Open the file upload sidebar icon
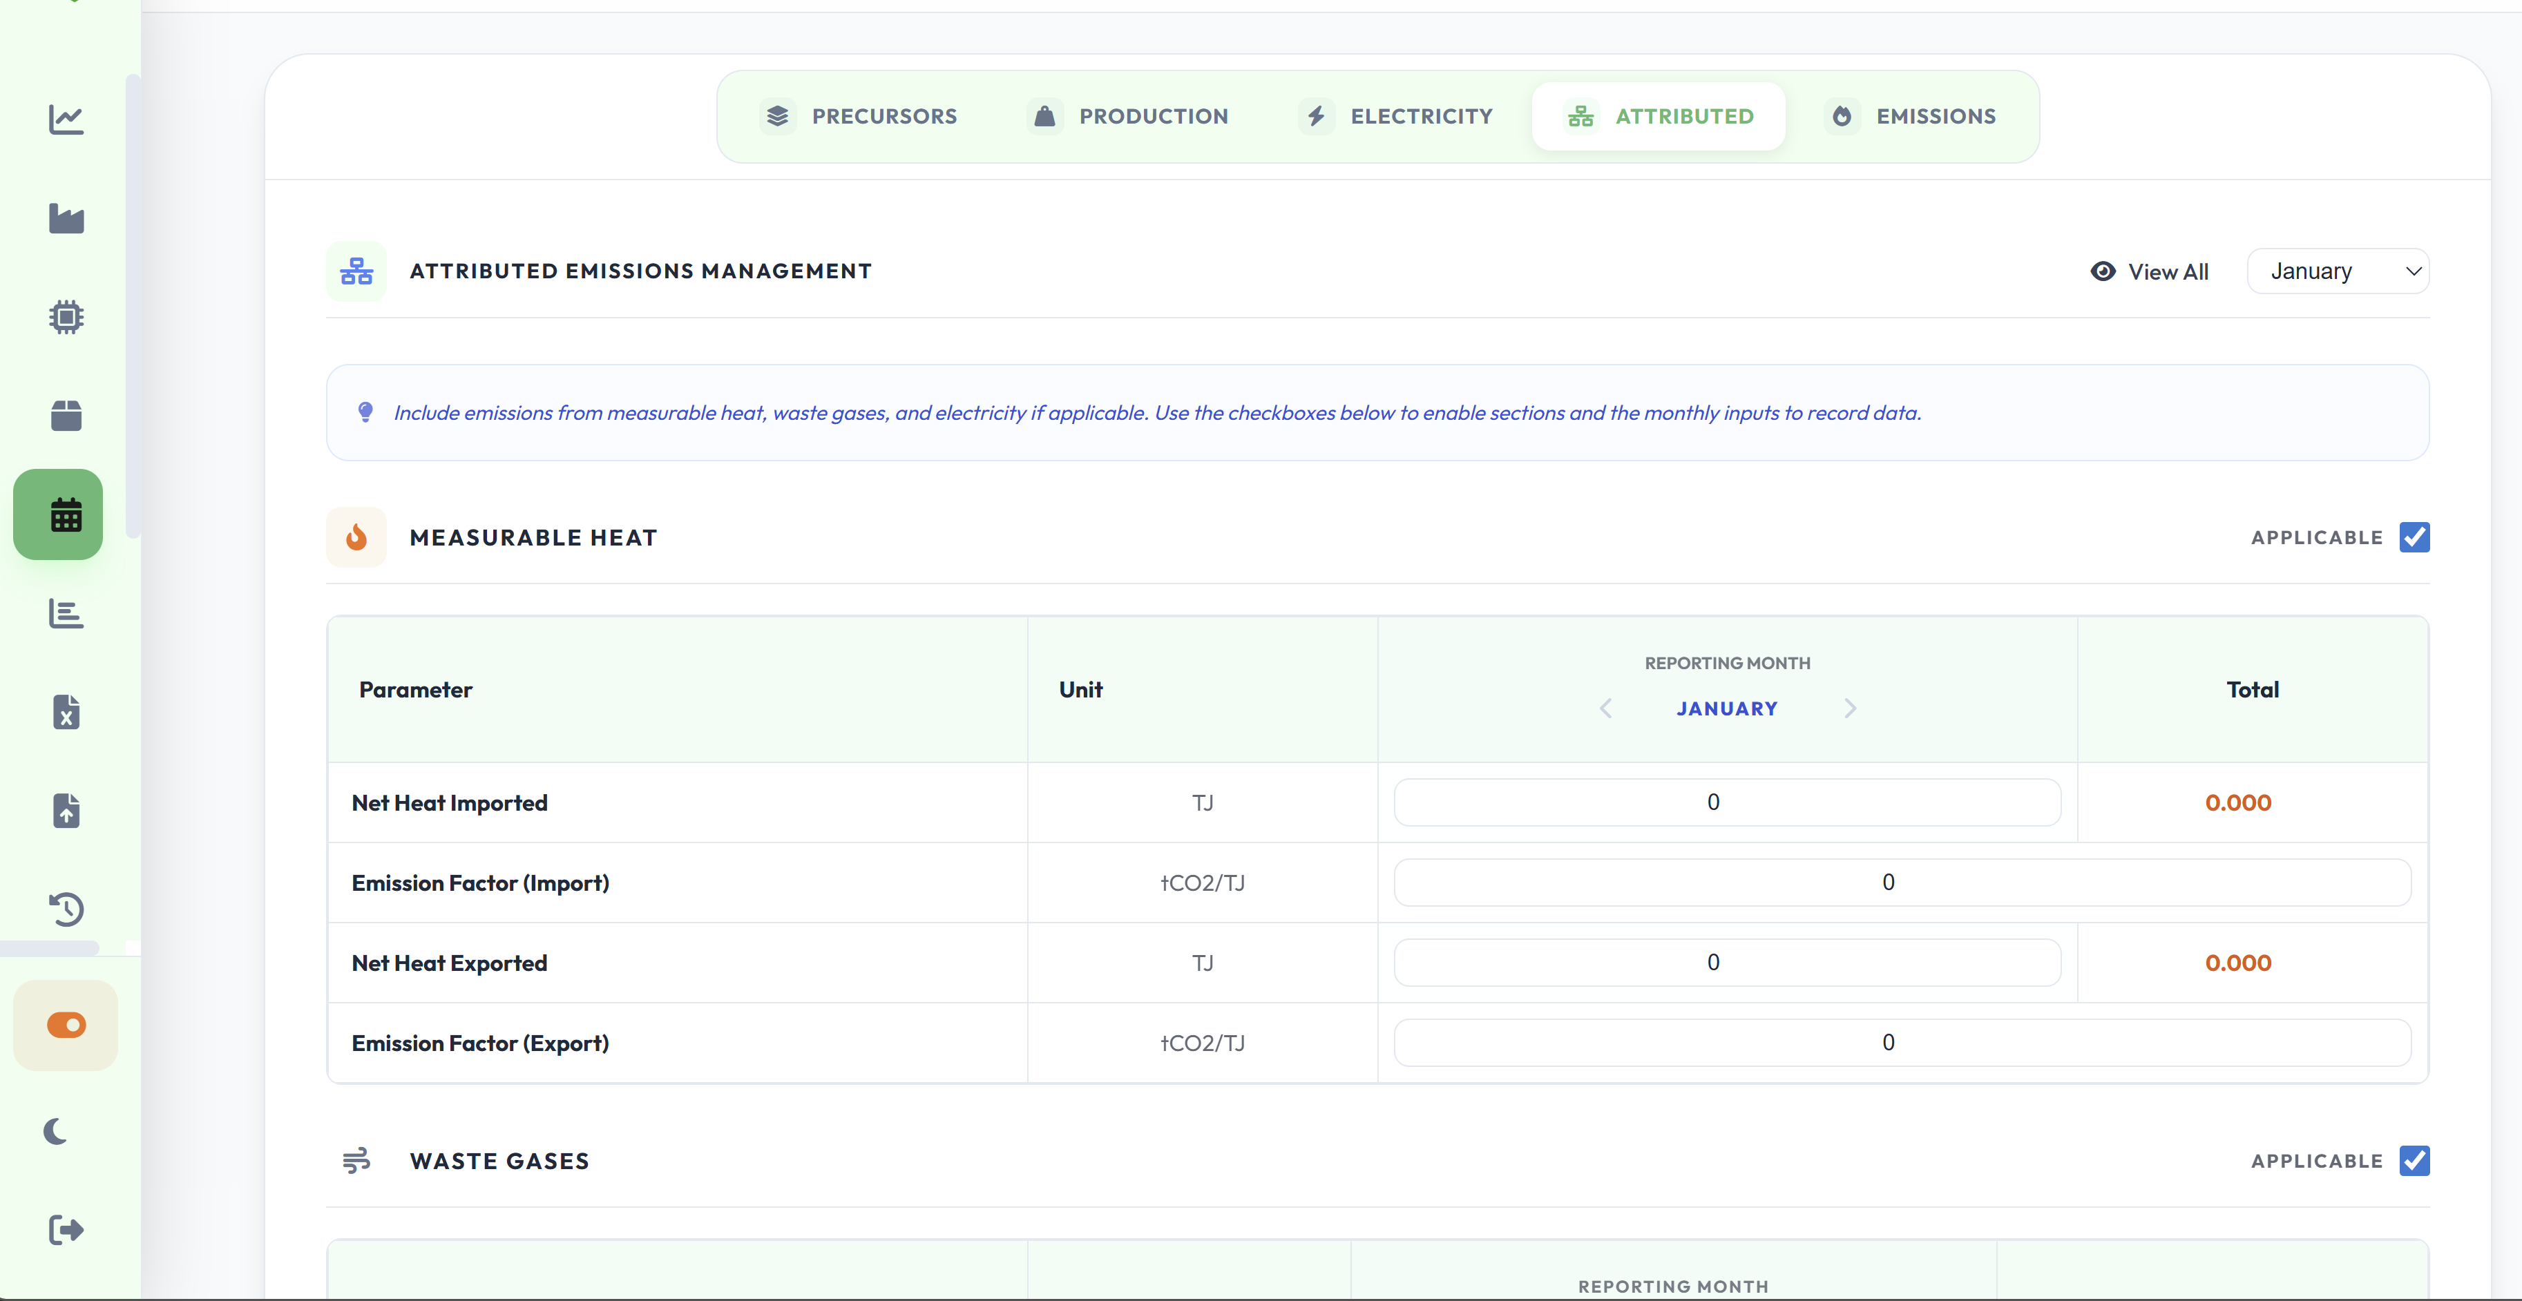The image size is (2522, 1301). coord(66,811)
